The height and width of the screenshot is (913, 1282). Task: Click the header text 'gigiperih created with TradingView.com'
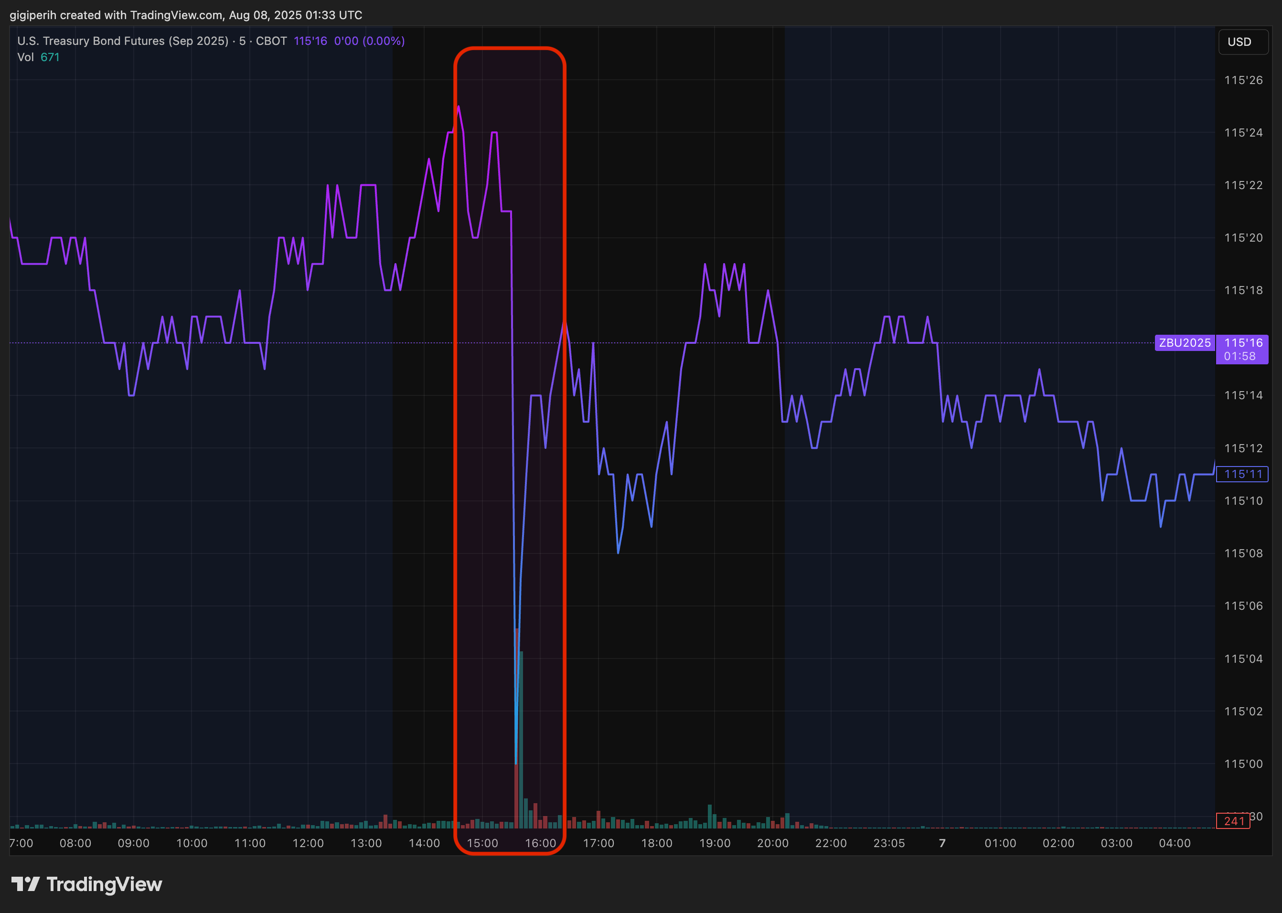[x=116, y=15]
